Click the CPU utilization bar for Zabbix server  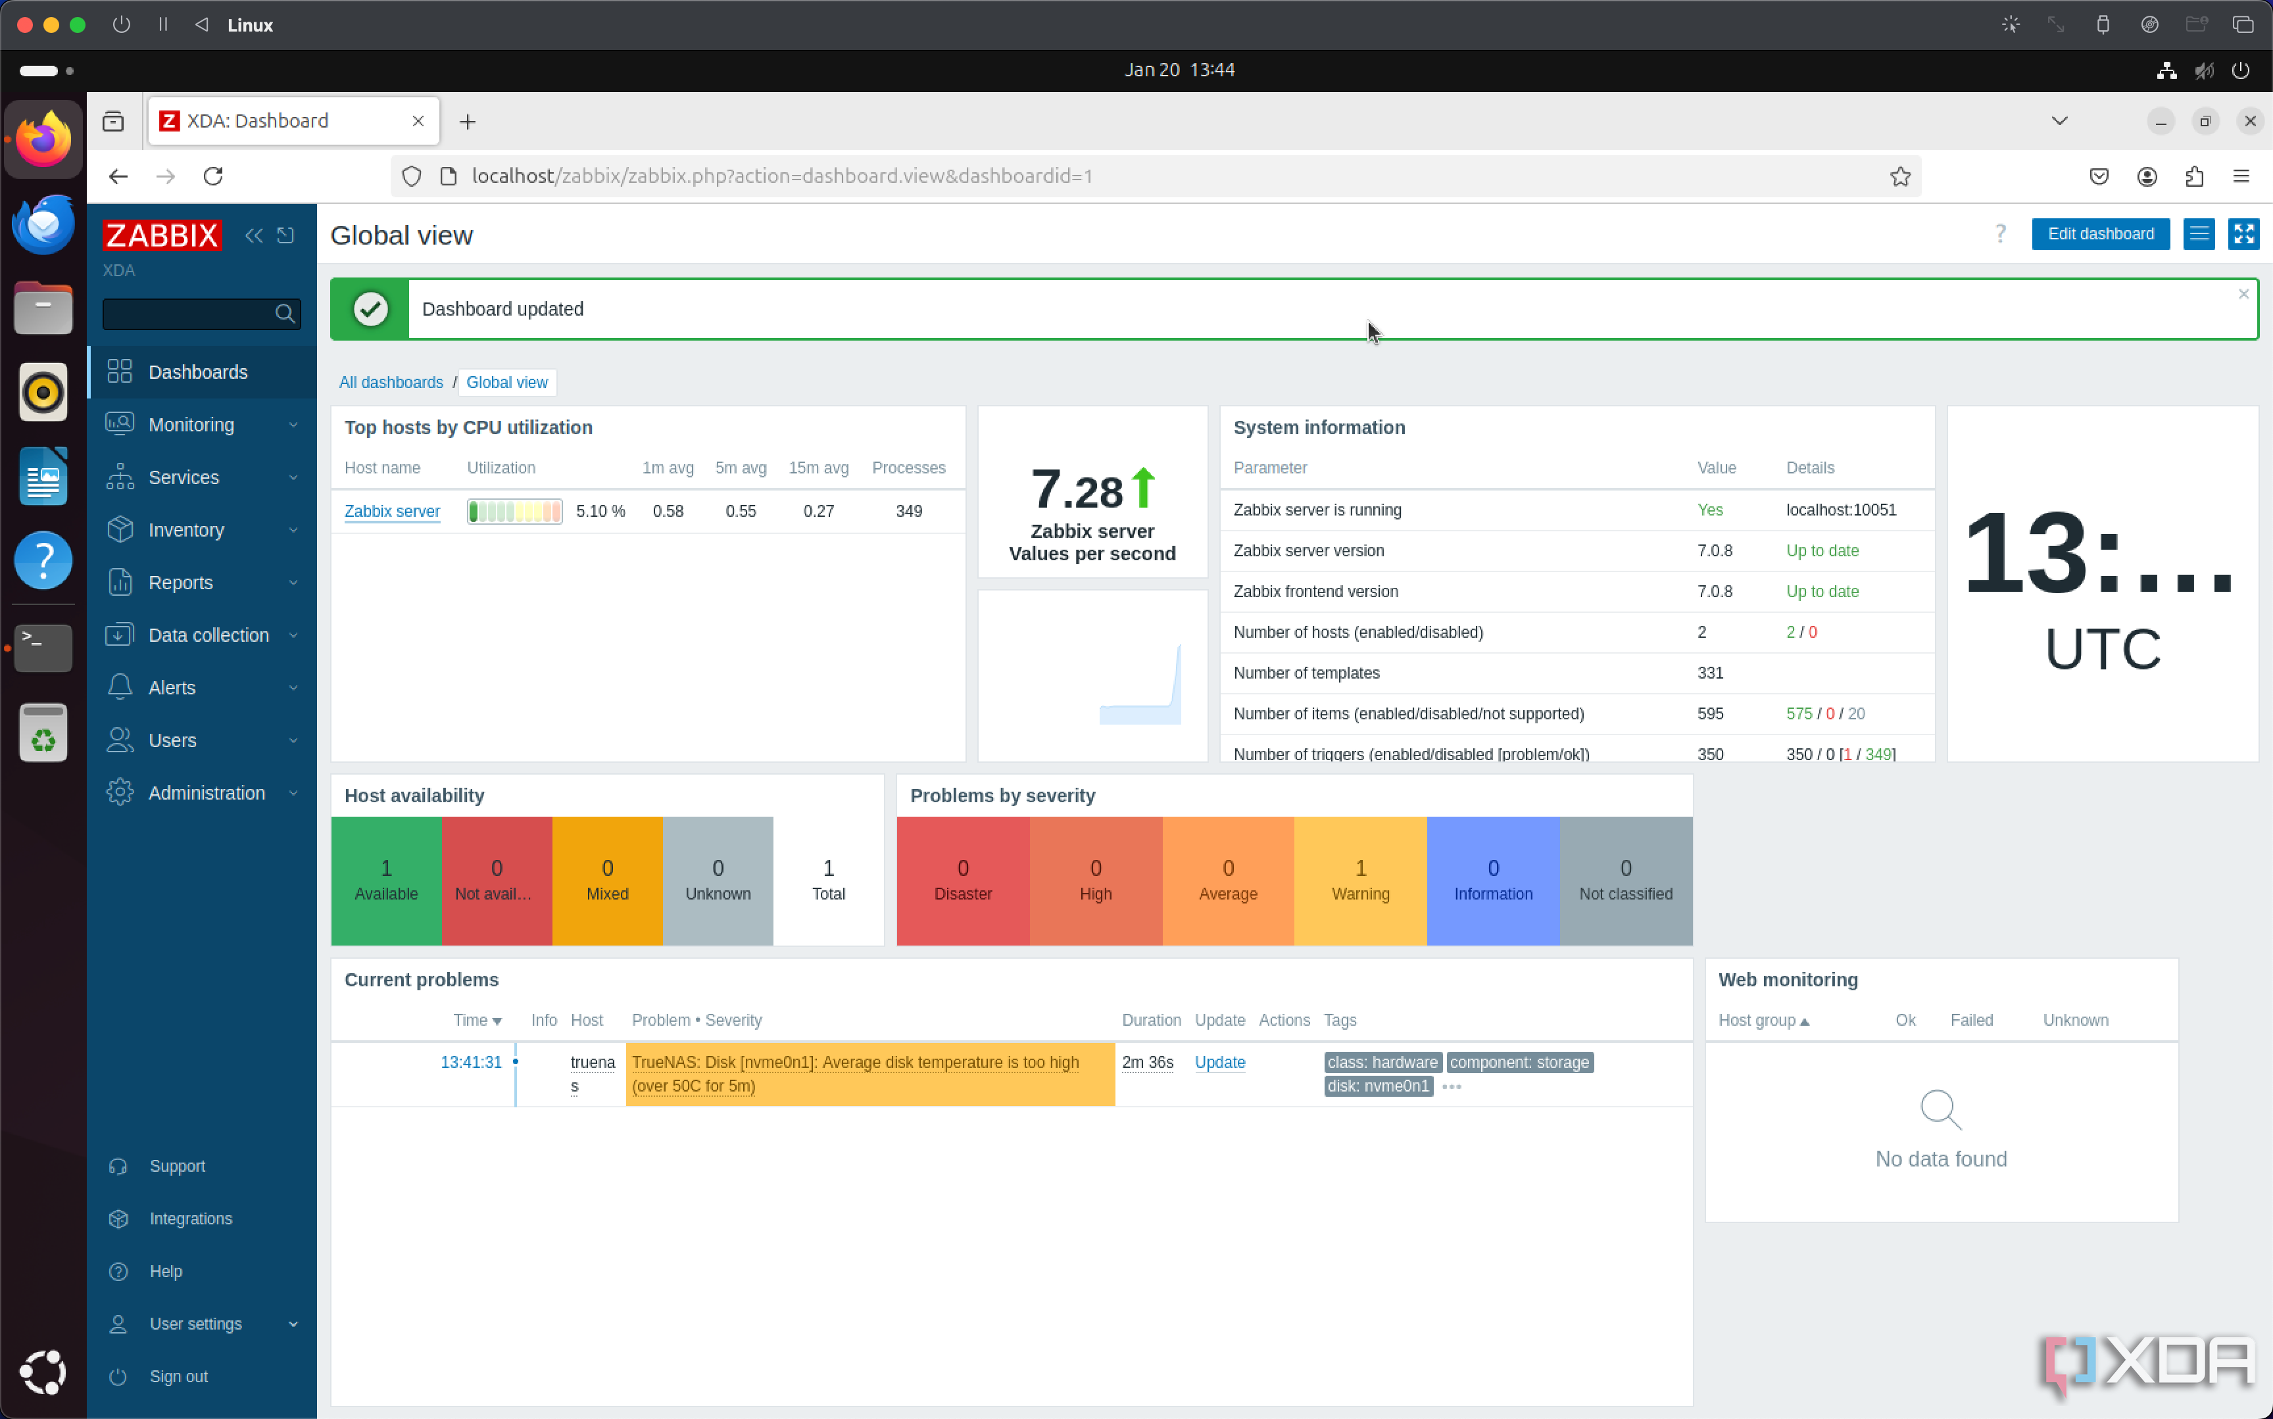pos(514,510)
